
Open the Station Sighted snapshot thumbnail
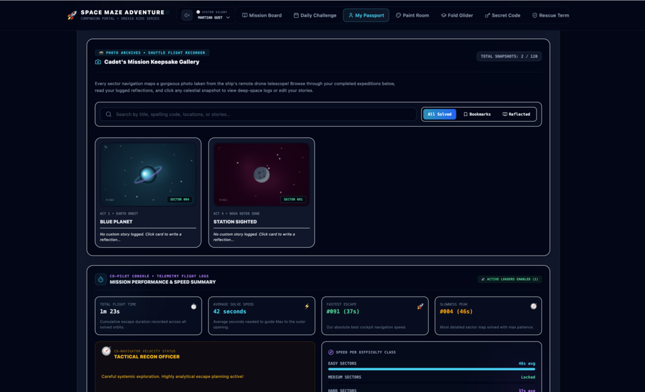[262, 174]
